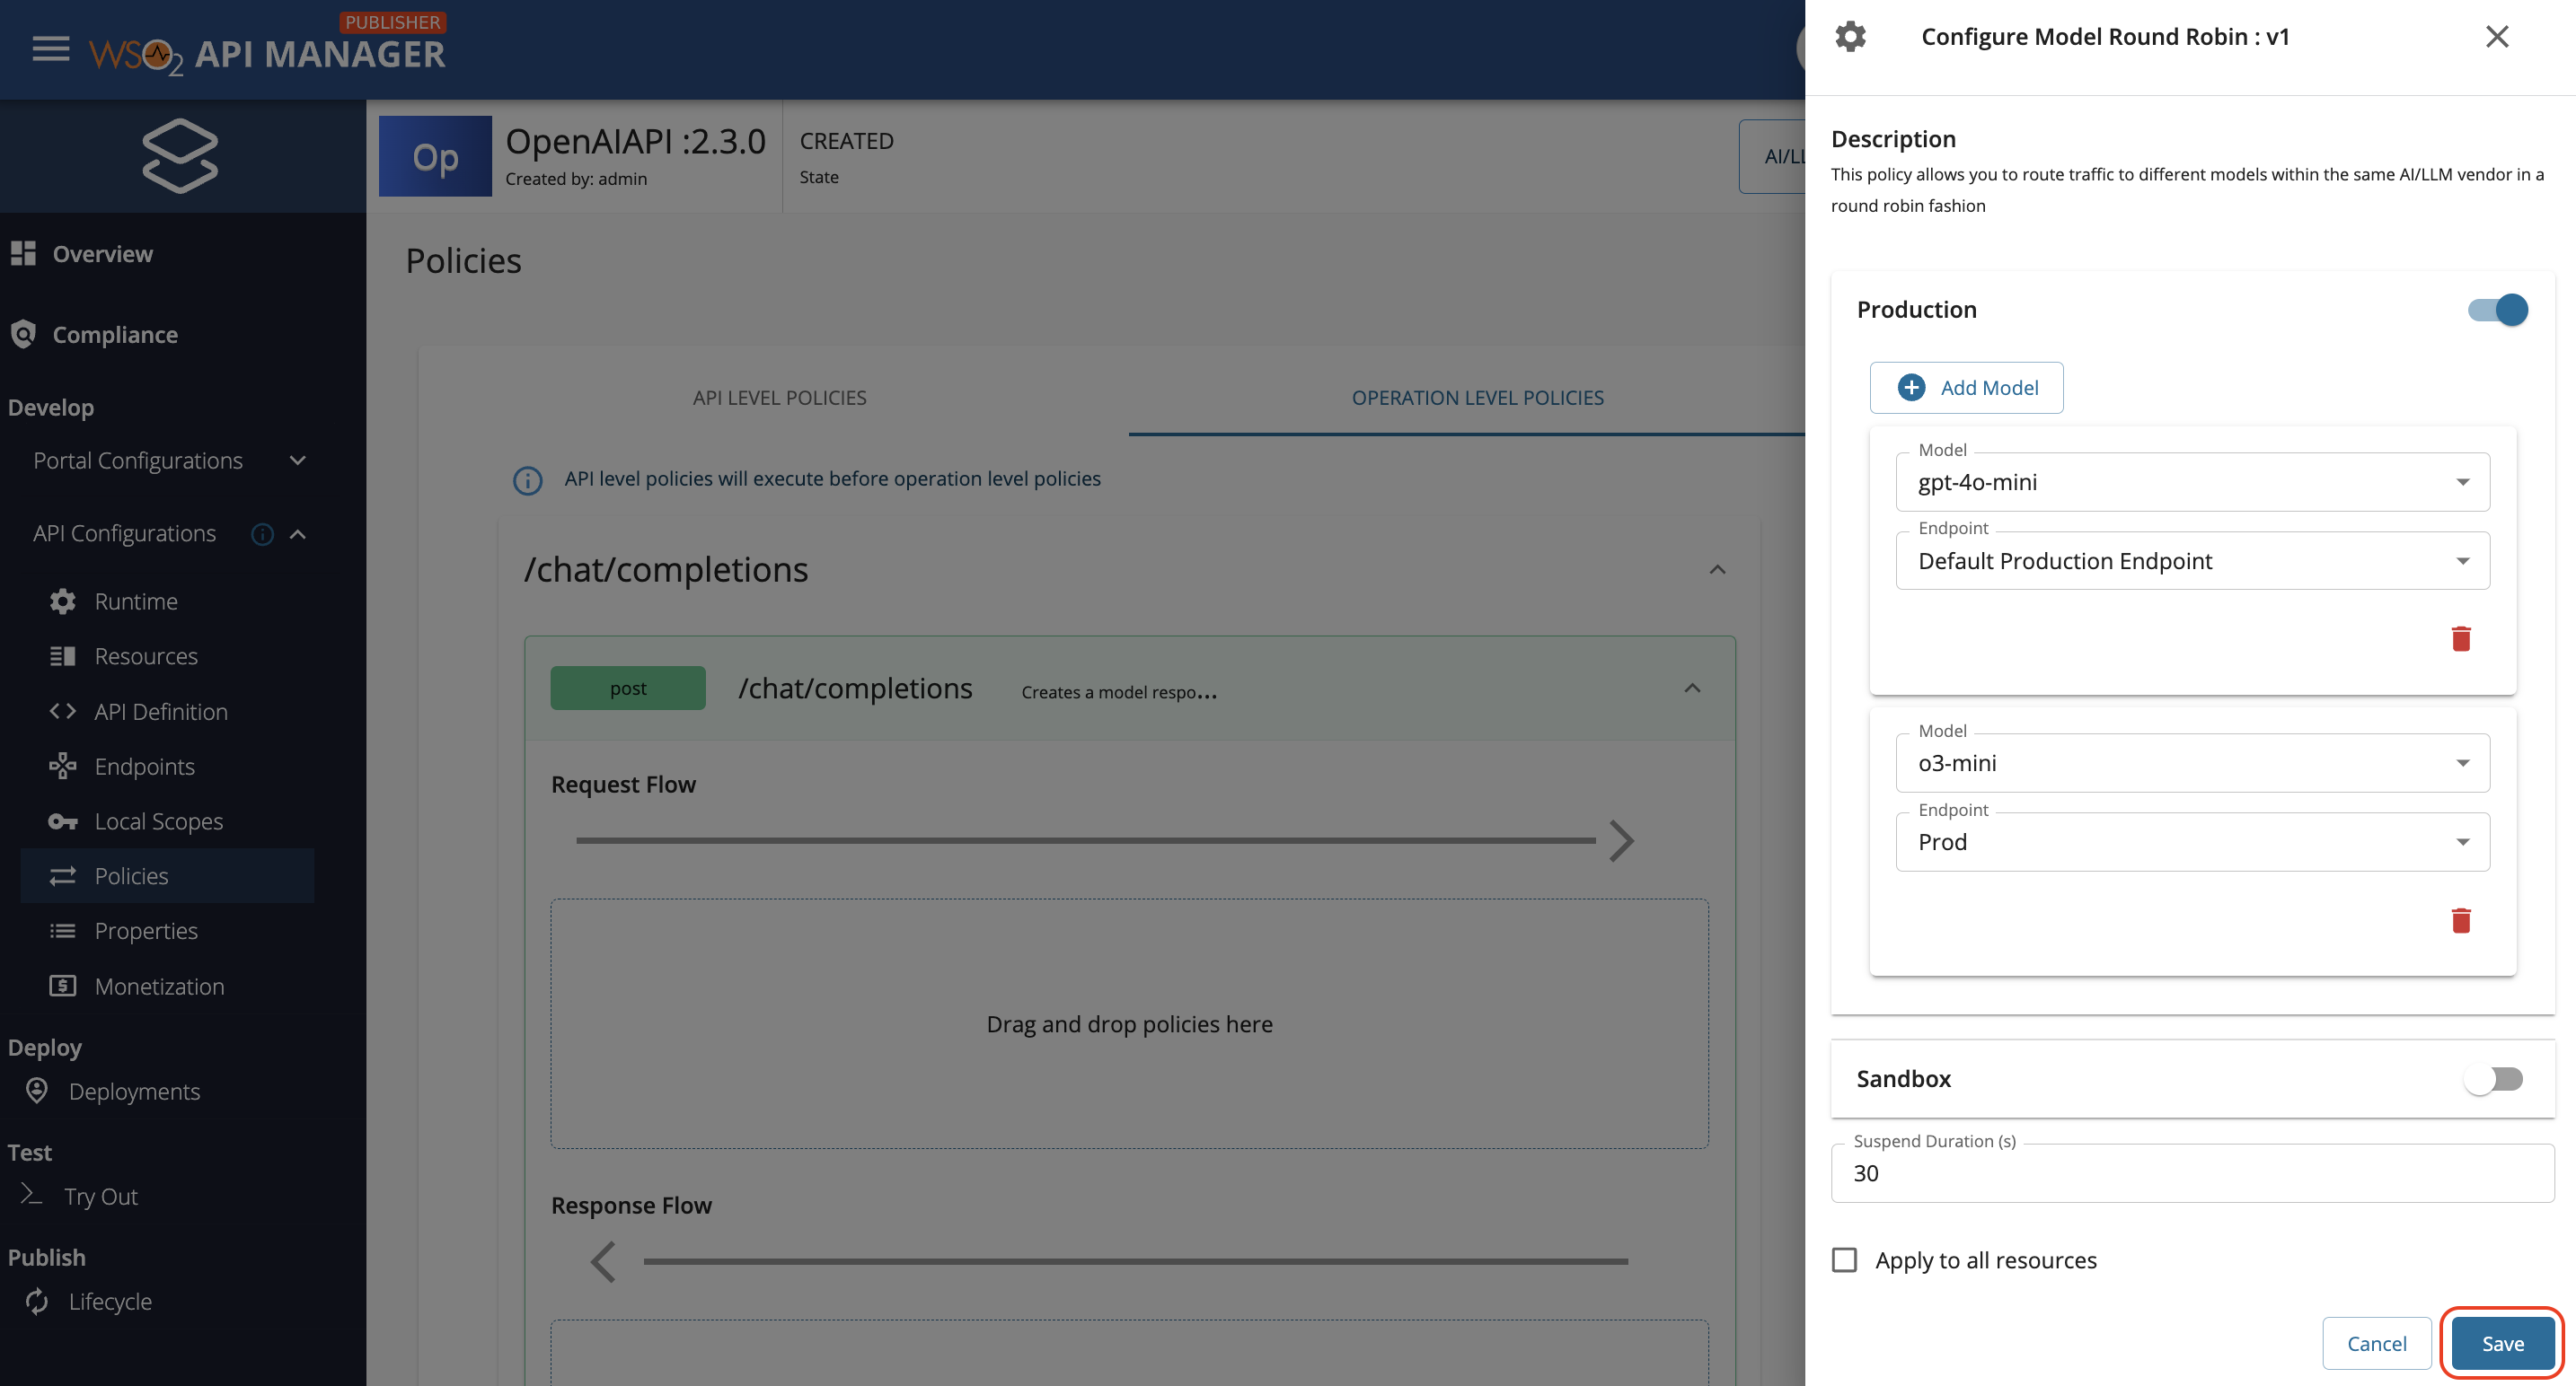Click the Runtime gear icon
2576x1386 pixels.
point(63,601)
